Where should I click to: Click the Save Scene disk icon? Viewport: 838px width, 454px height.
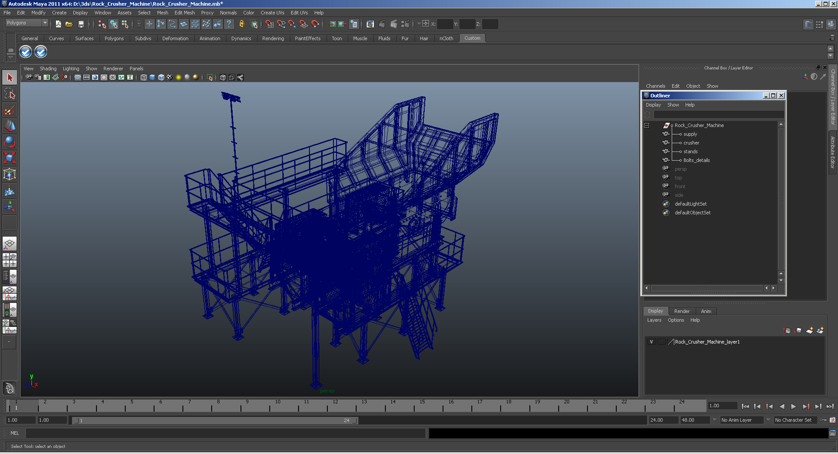click(81, 24)
